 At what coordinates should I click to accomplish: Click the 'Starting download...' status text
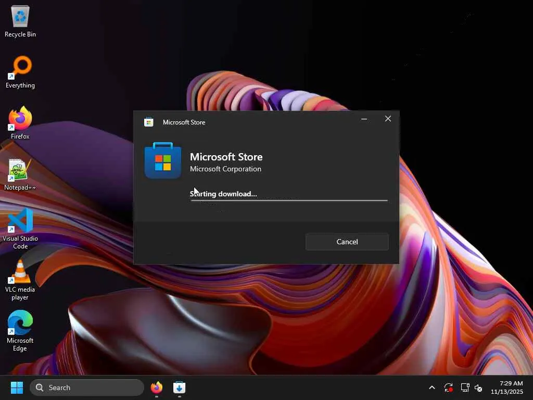[x=223, y=194]
